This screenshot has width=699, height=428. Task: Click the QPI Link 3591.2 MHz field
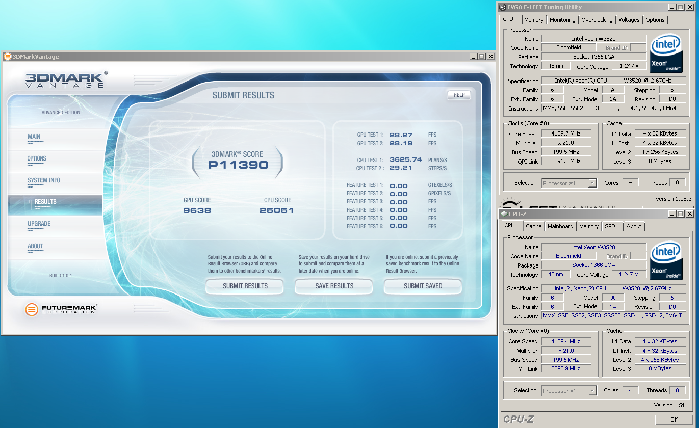click(566, 161)
